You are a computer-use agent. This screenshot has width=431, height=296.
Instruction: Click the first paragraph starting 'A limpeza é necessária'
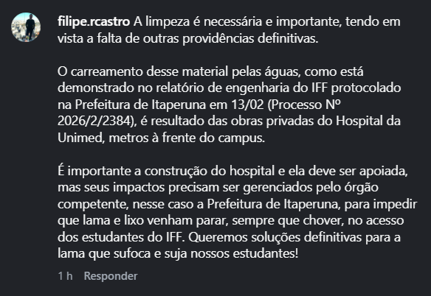point(229,30)
